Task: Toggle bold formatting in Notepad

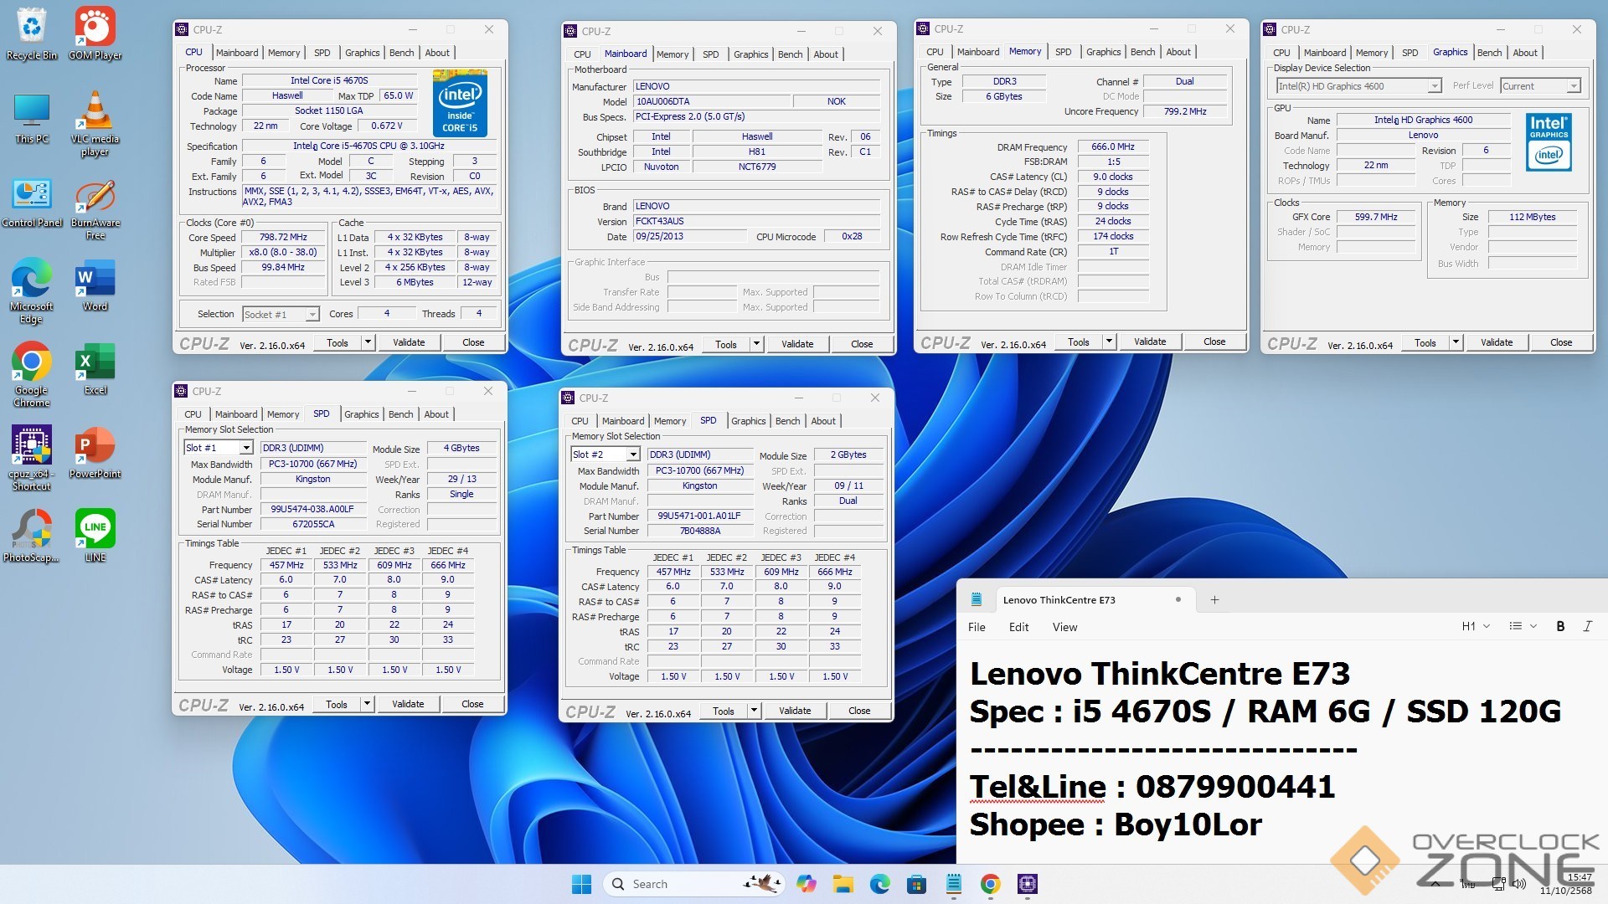Action: [1559, 626]
